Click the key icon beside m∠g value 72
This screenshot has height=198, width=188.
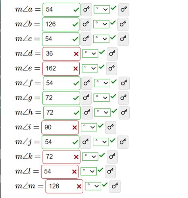click(x=86, y=98)
